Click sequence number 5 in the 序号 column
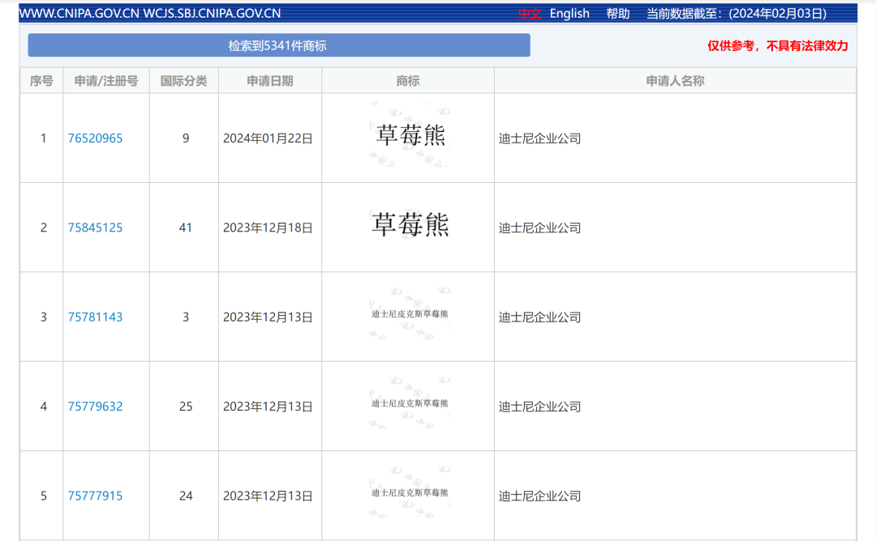This screenshot has height=541, width=876. coord(44,496)
